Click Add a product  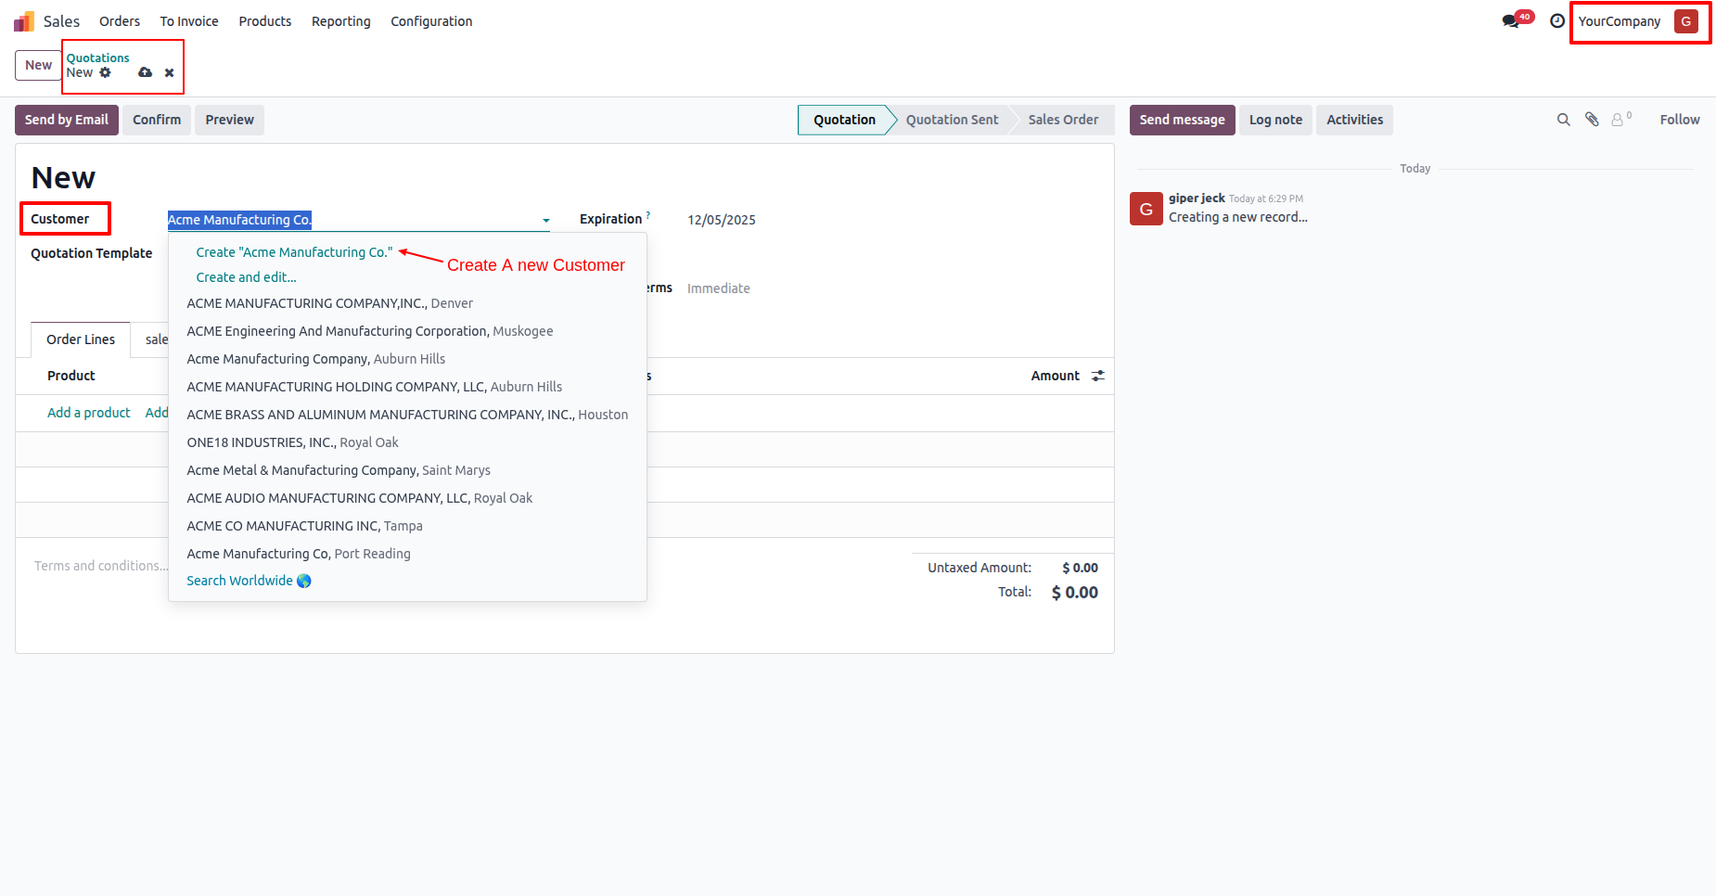coord(89,413)
